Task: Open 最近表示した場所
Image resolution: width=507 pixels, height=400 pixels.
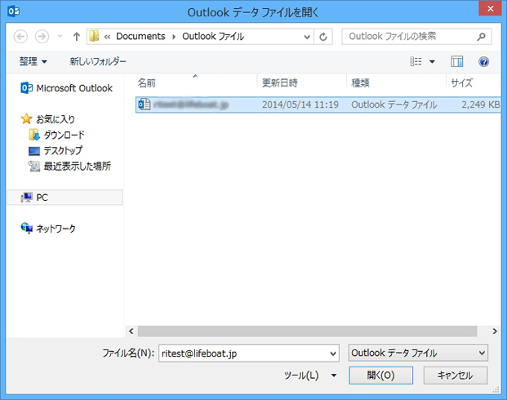Action: [77, 167]
